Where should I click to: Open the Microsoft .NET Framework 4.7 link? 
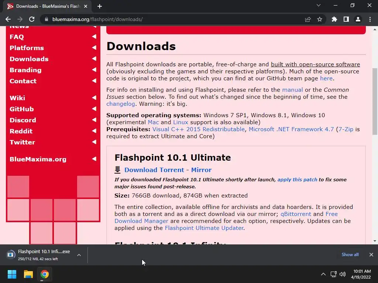(291, 129)
